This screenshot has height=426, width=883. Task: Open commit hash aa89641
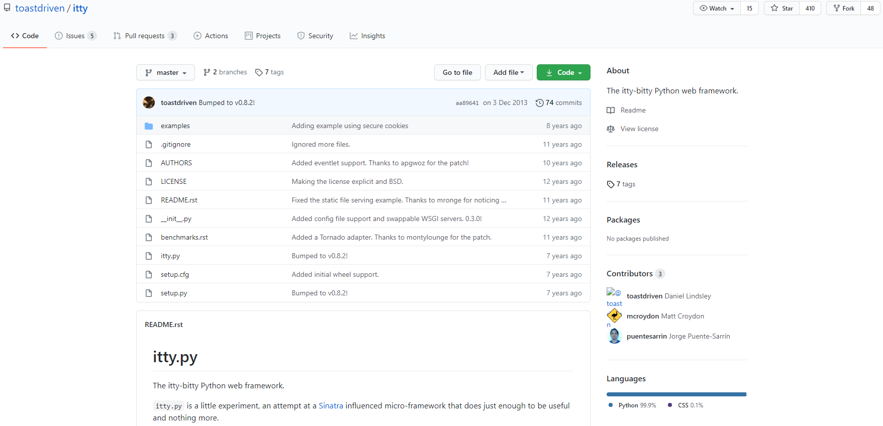pos(467,103)
